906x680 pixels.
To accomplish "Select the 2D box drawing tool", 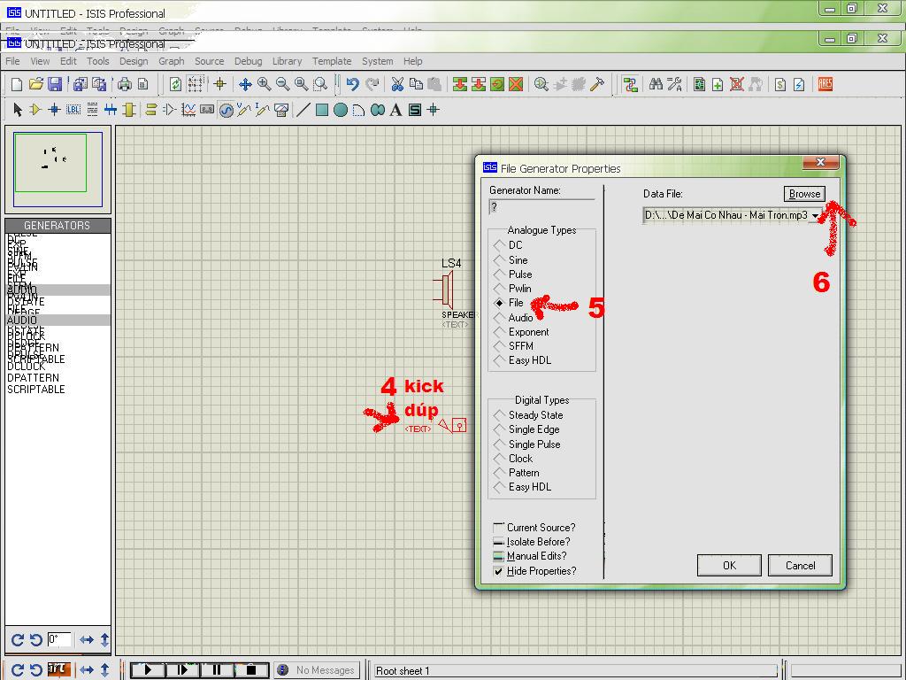I will click(x=322, y=109).
